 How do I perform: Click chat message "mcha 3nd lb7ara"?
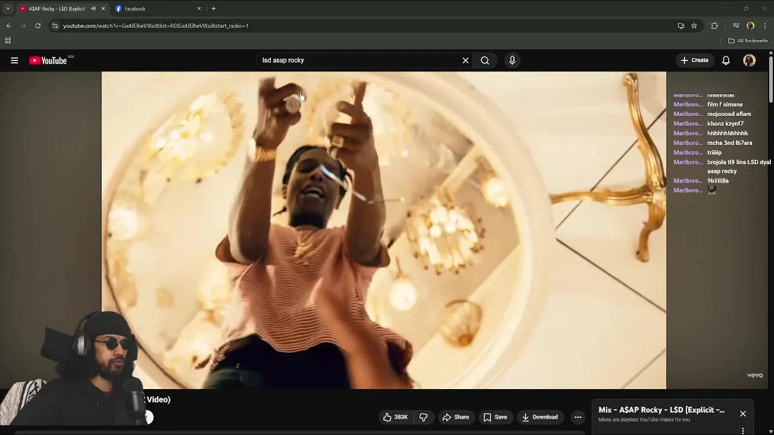pos(730,143)
